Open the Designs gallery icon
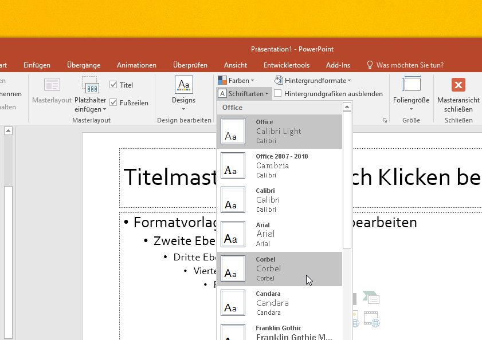Image resolution: width=482 pixels, height=340 pixels. [x=184, y=85]
